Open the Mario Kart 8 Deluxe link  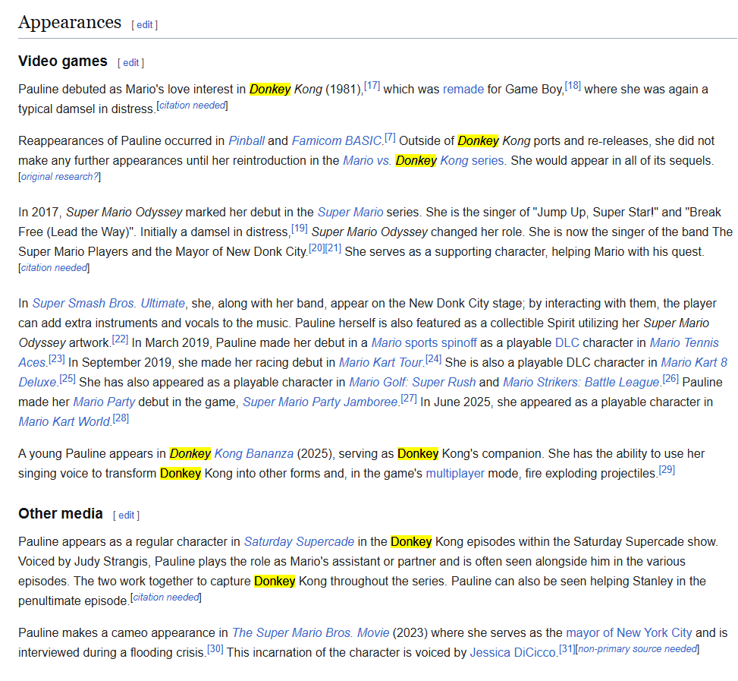pyautogui.click(x=694, y=363)
